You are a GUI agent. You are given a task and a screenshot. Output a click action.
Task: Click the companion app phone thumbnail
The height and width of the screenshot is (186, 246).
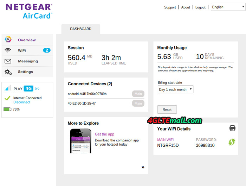[x=80, y=141]
